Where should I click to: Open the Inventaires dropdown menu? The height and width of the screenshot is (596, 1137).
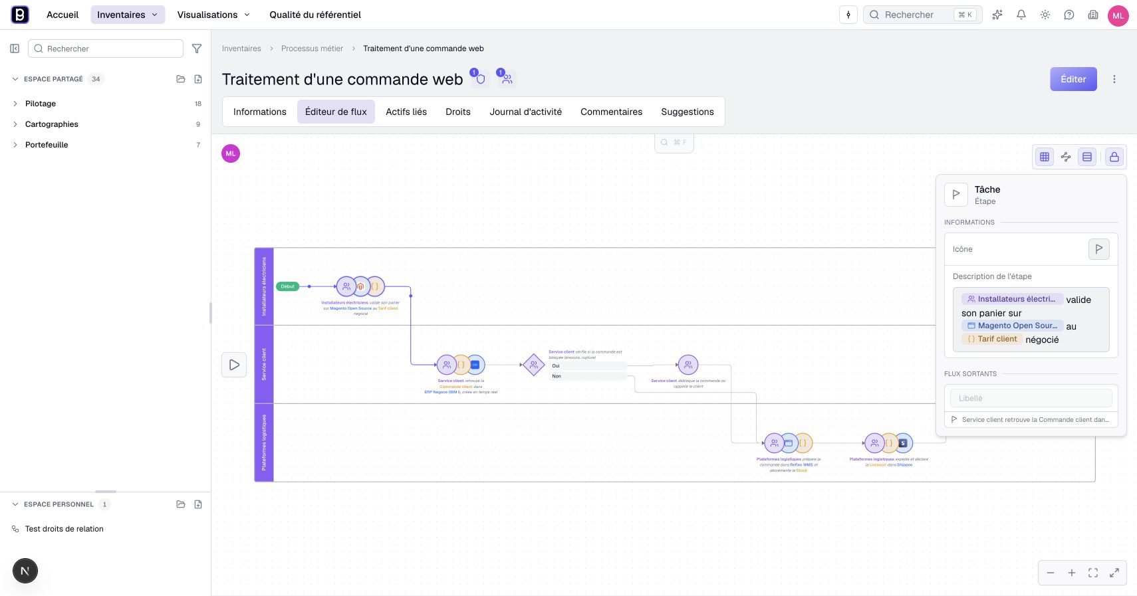click(x=128, y=15)
